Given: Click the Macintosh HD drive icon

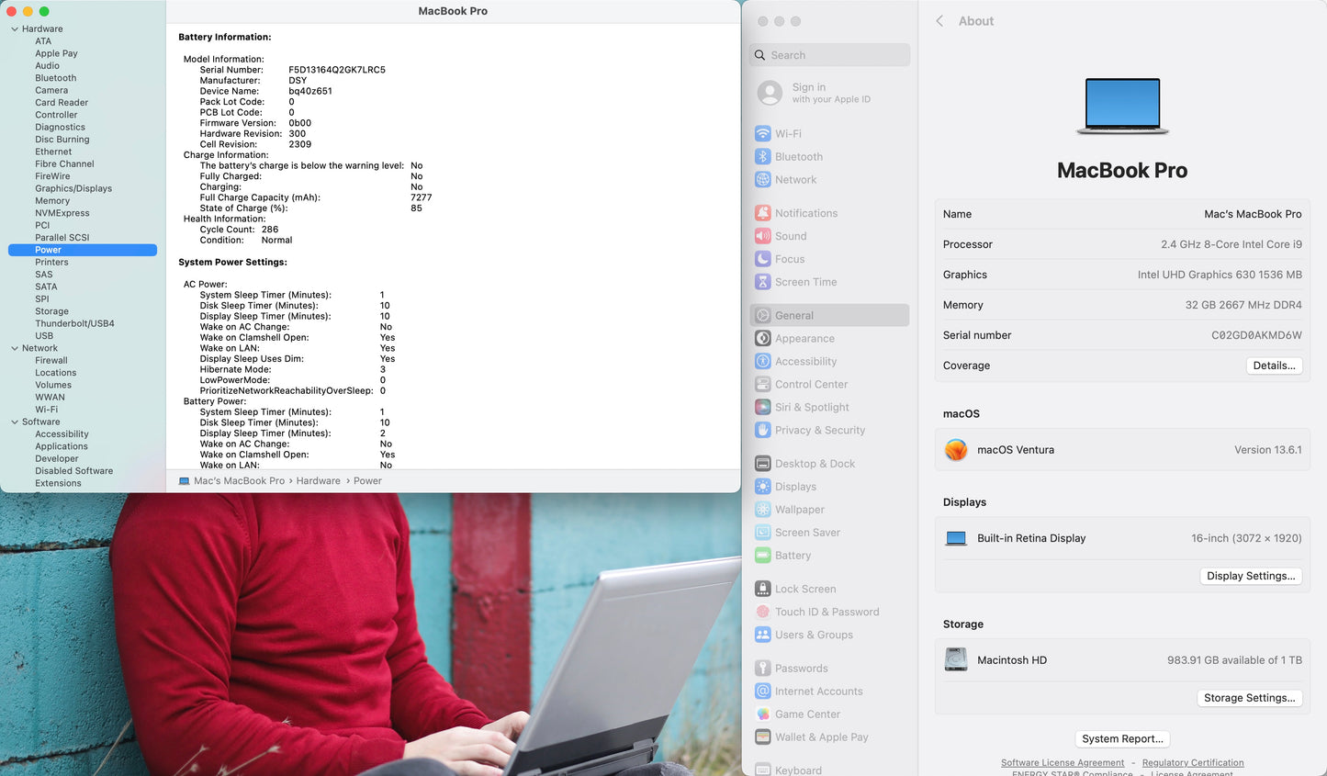Looking at the screenshot, I should [956, 659].
